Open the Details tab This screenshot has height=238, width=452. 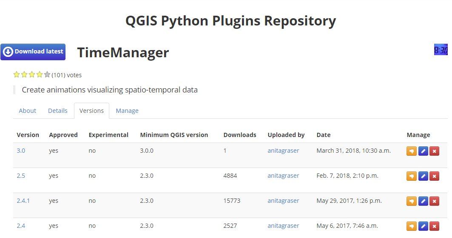(x=58, y=111)
